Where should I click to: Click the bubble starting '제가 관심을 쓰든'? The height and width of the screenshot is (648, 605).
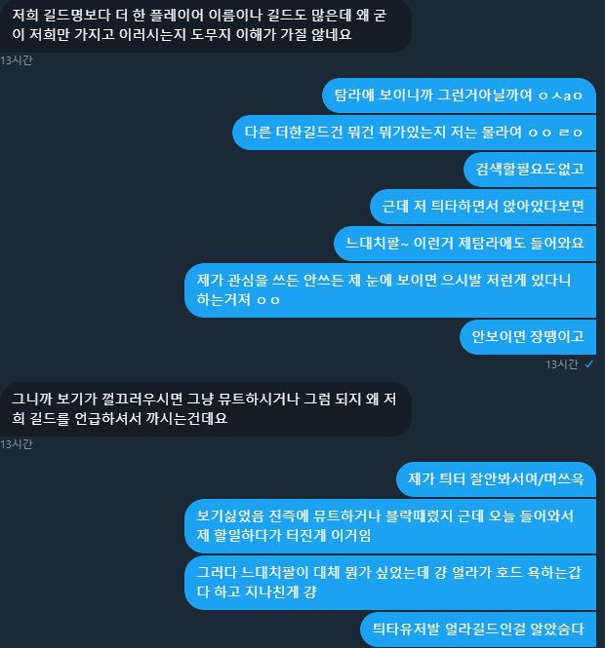(x=390, y=290)
